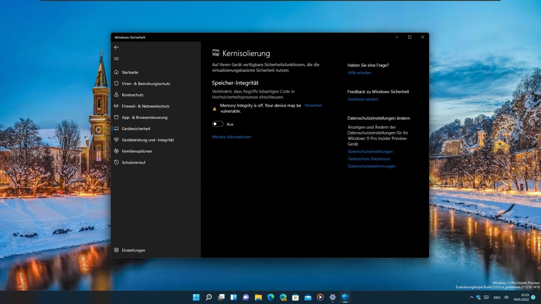Click the Familienoptionen people icon
Screen dimensions: 541x304
tap(116, 151)
